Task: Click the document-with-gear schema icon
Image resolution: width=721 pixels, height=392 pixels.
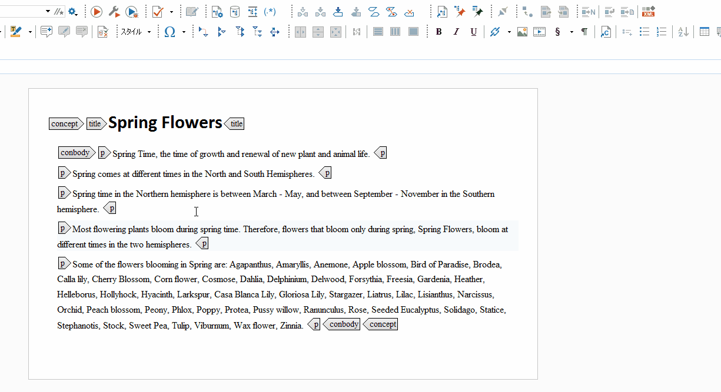Action: pos(217,12)
